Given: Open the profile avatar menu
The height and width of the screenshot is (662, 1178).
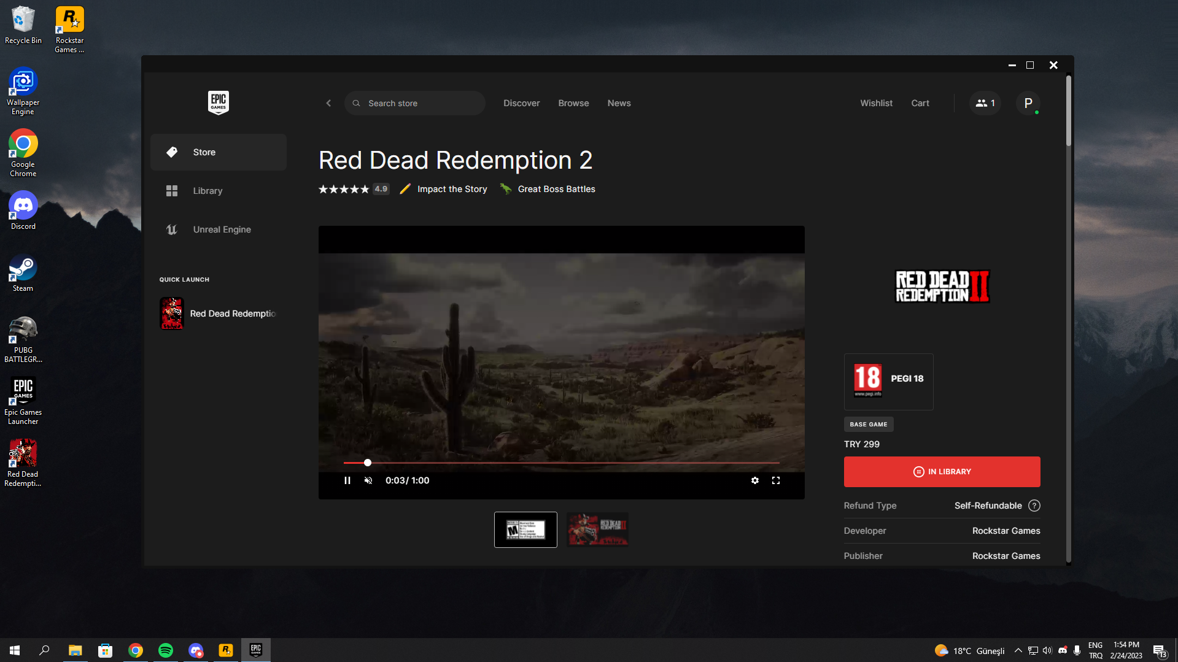Looking at the screenshot, I should click(1028, 103).
